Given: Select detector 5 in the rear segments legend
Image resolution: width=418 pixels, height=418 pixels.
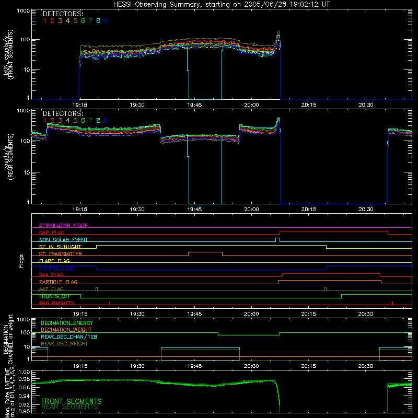Looking at the screenshot, I should [75, 121].
